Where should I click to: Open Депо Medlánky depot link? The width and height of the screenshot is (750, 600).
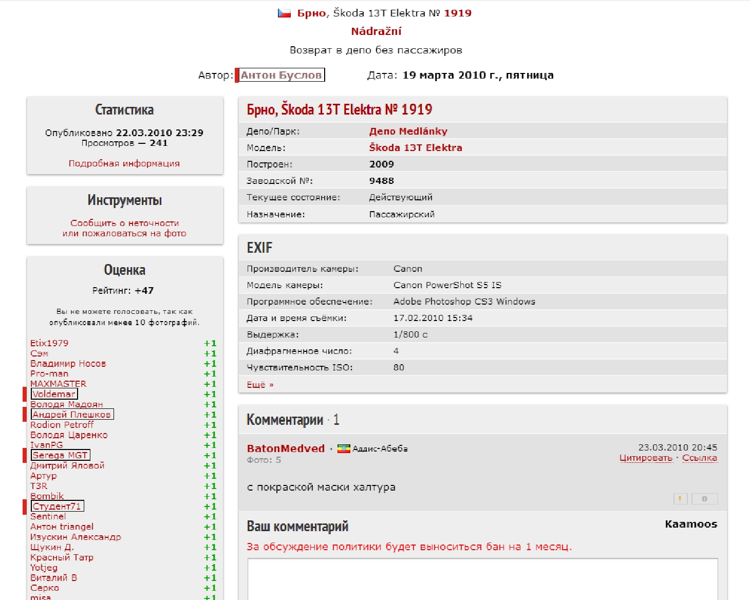coord(408,132)
